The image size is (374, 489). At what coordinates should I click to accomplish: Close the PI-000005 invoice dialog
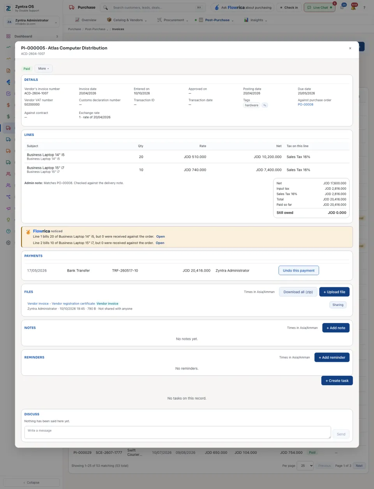pos(350,48)
